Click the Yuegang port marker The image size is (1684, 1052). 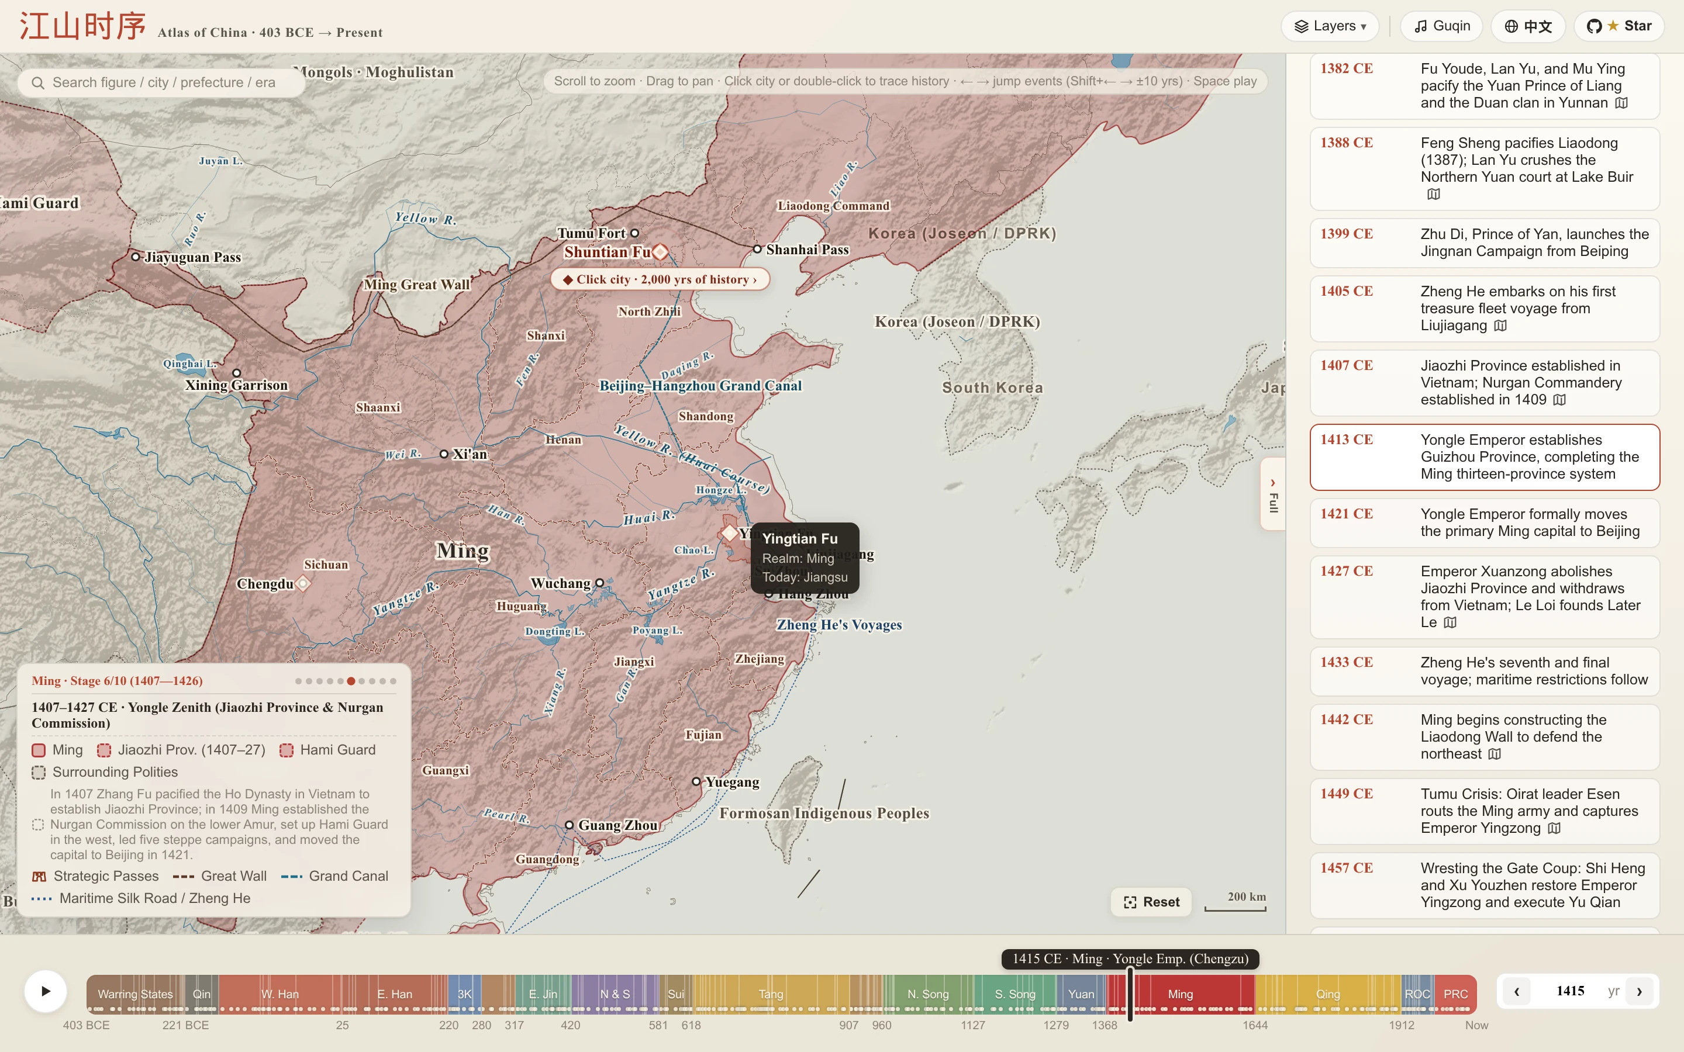pos(696,782)
